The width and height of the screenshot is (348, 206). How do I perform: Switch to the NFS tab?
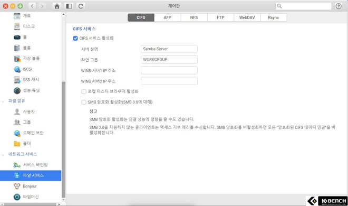click(x=194, y=17)
